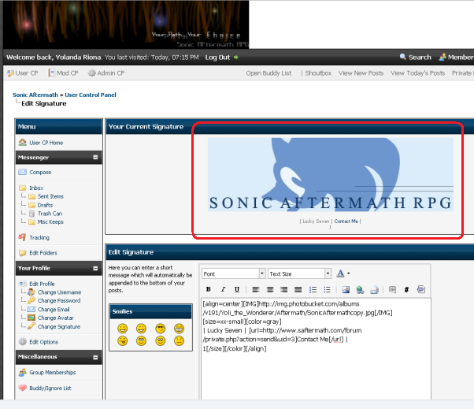Image resolution: width=474 pixels, height=409 pixels.
Task: Open the Inbox folder
Action: click(x=36, y=188)
